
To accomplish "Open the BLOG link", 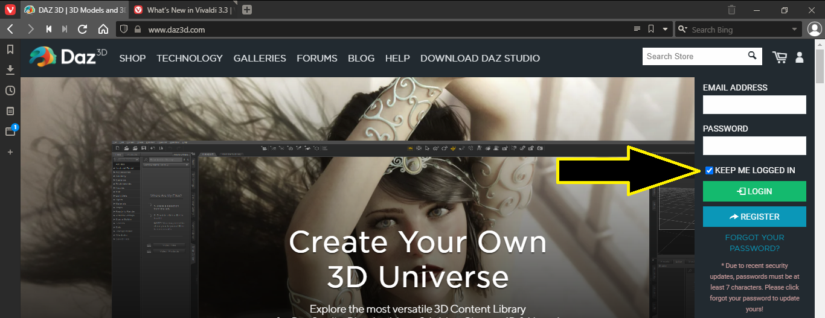I will [x=361, y=59].
